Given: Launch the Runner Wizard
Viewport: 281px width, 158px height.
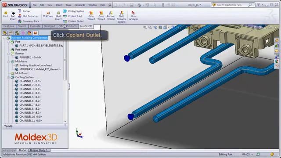Looking at the screenshot, I should tap(111, 16).
